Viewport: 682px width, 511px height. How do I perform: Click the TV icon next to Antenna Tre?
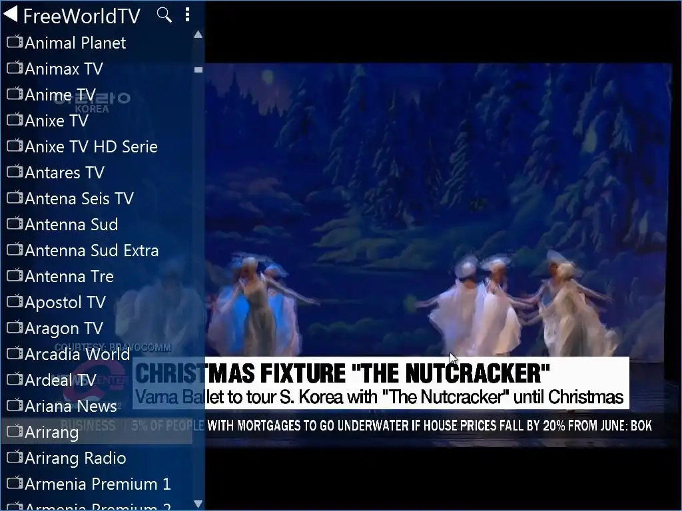[x=15, y=275]
